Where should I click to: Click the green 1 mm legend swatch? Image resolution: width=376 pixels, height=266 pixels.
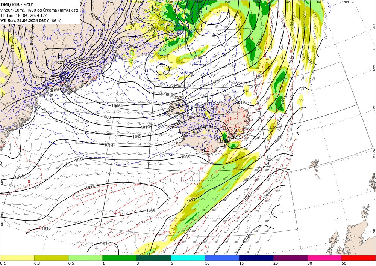(x=120, y=258)
